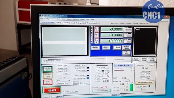Toggle Soft Limits
The image size is (174, 98).
click(126, 53)
